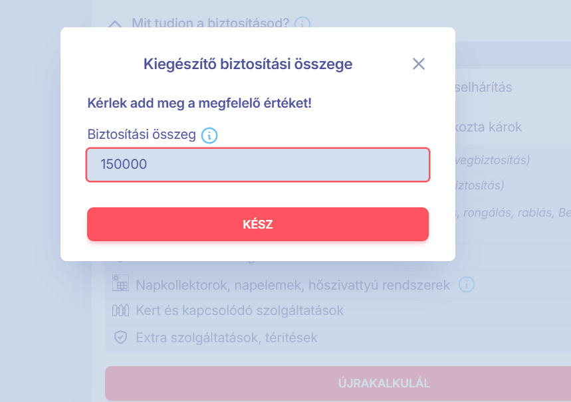Select the solar panel icon beside Napkollektorok

click(x=120, y=284)
